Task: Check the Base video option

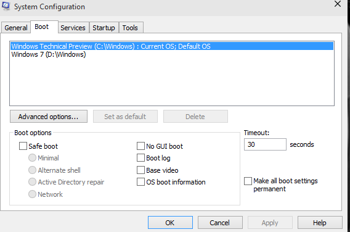Action: pyautogui.click(x=140, y=170)
